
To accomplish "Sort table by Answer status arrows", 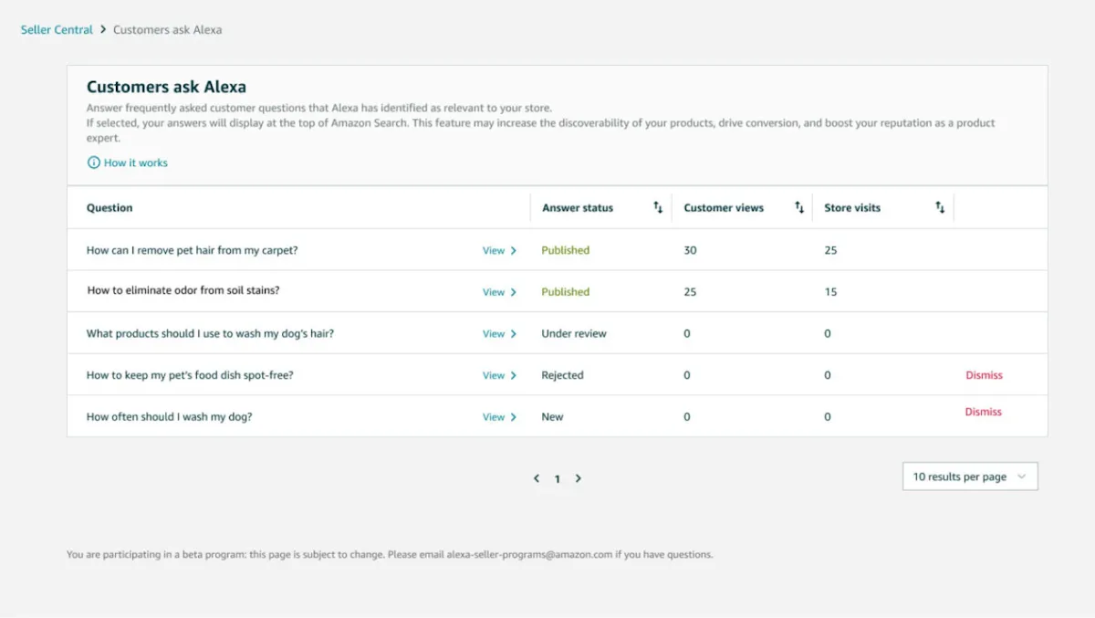I will tap(658, 208).
